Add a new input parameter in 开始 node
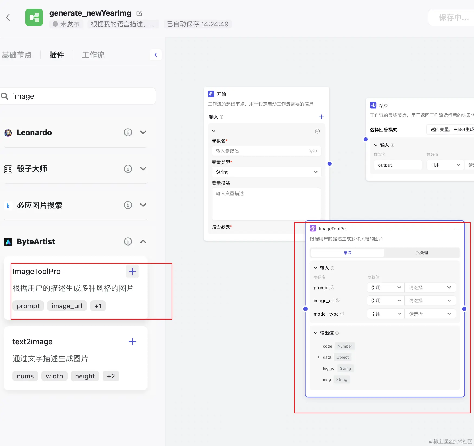The width and height of the screenshot is (474, 446). point(321,117)
